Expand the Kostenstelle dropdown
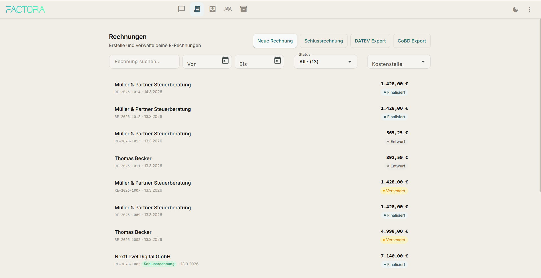 (x=399, y=62)
